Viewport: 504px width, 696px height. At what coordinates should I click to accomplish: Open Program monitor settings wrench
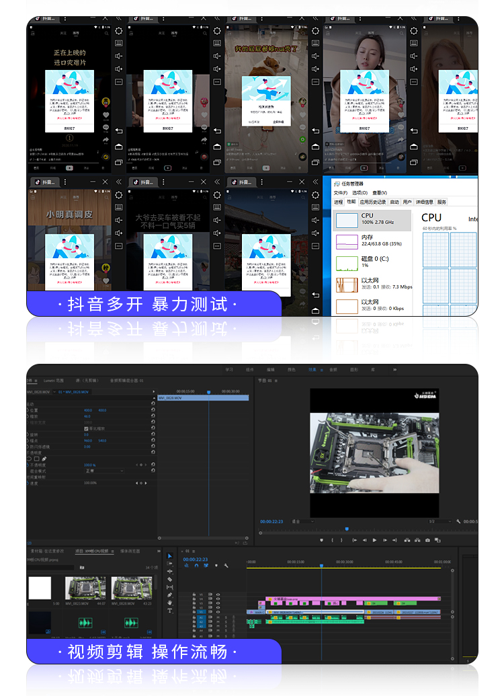458,521
